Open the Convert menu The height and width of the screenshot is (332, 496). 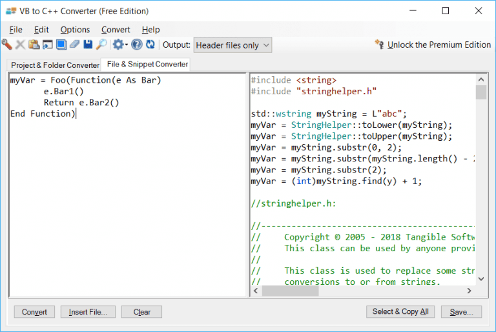116,30
